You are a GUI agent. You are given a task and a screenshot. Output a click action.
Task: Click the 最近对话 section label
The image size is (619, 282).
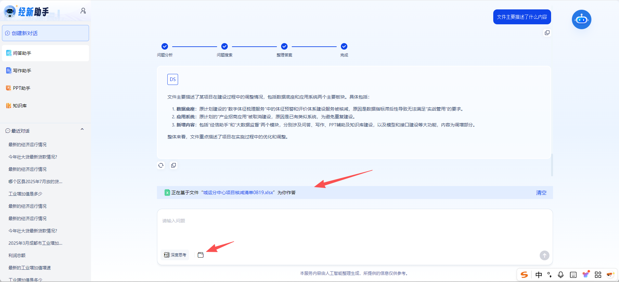(20, 131)
